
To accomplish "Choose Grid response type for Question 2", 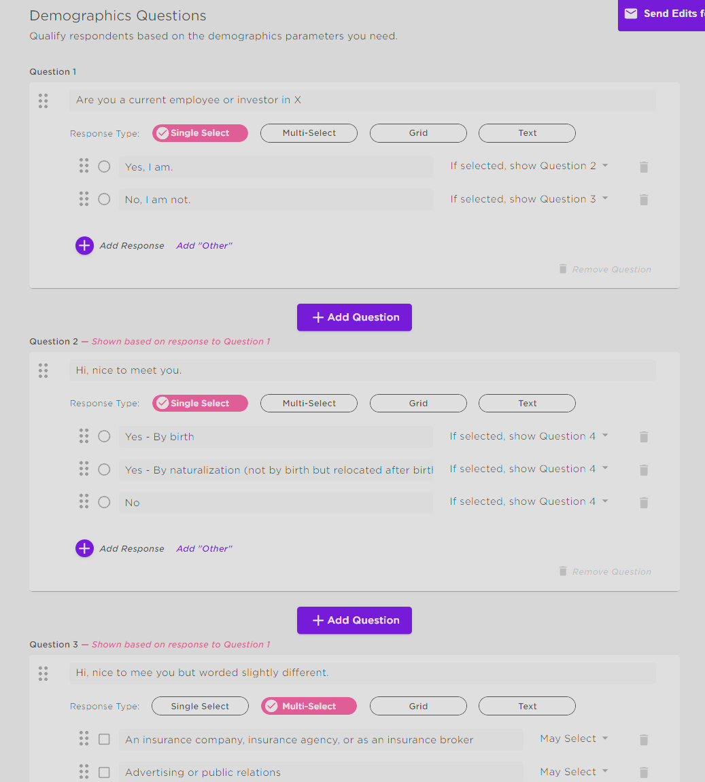I will click(x=418, y=404).
